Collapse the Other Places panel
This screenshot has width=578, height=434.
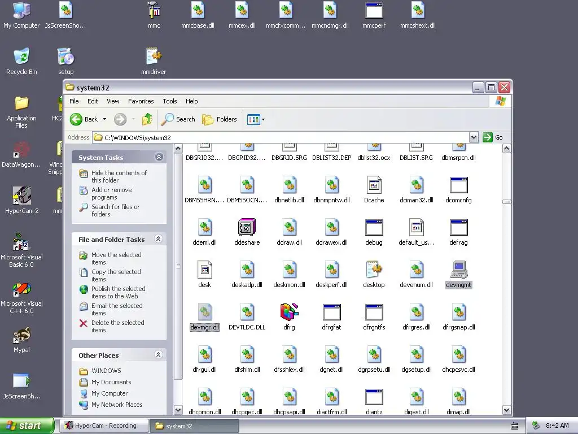[159, 355]
